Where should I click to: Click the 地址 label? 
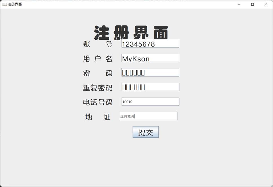pyautogui.click(x=98, y=117)
